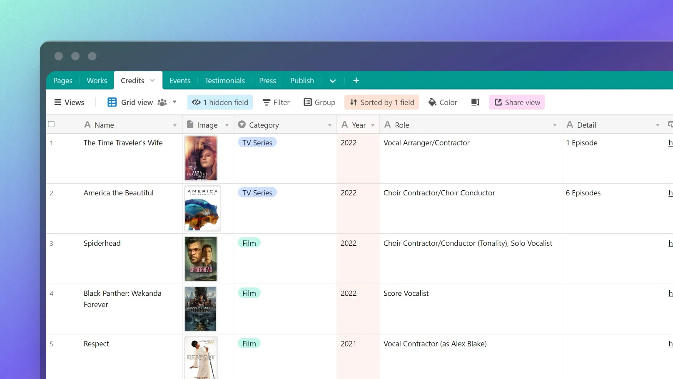Expand the Year column menu

coord(372,125)
